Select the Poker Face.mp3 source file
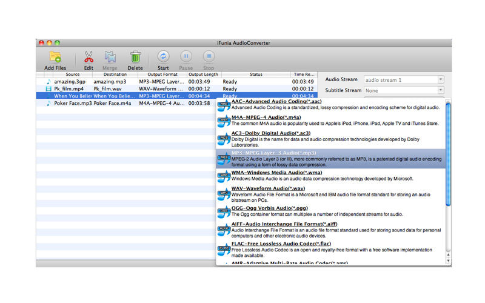The height and width of the screenshot is (303, 485). [73, 103]
